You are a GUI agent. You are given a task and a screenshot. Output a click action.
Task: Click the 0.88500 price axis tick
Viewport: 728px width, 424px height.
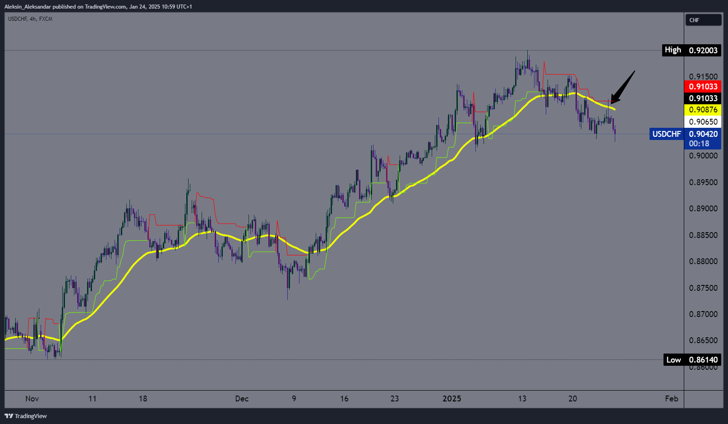click(x=703, y=235)
